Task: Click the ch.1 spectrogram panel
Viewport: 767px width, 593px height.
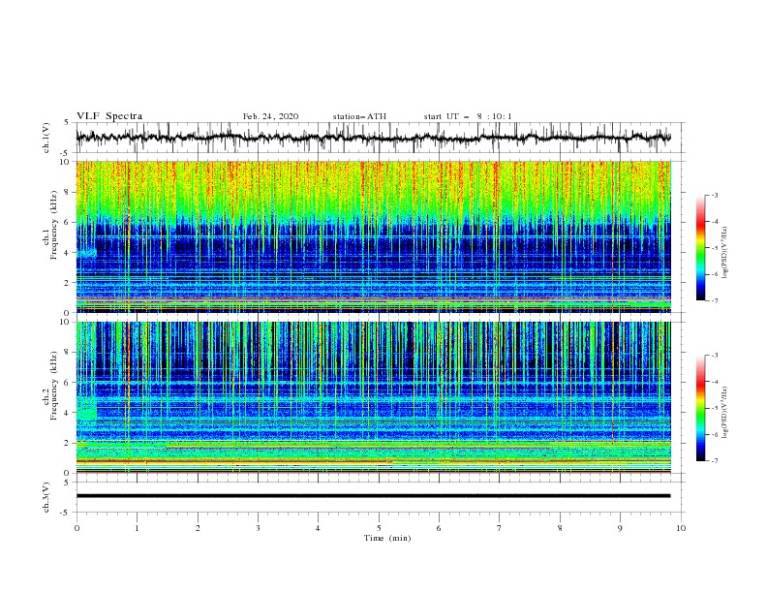Action: pos(374,236)
